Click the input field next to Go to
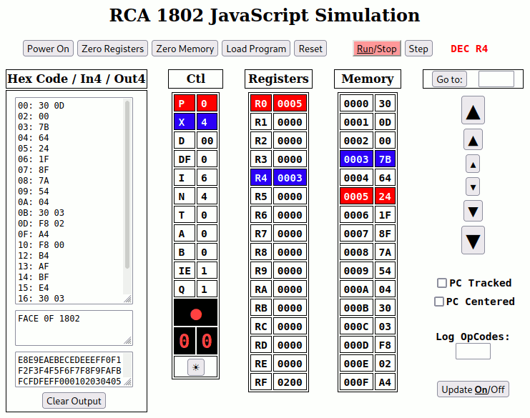 (x=496, y=79)
